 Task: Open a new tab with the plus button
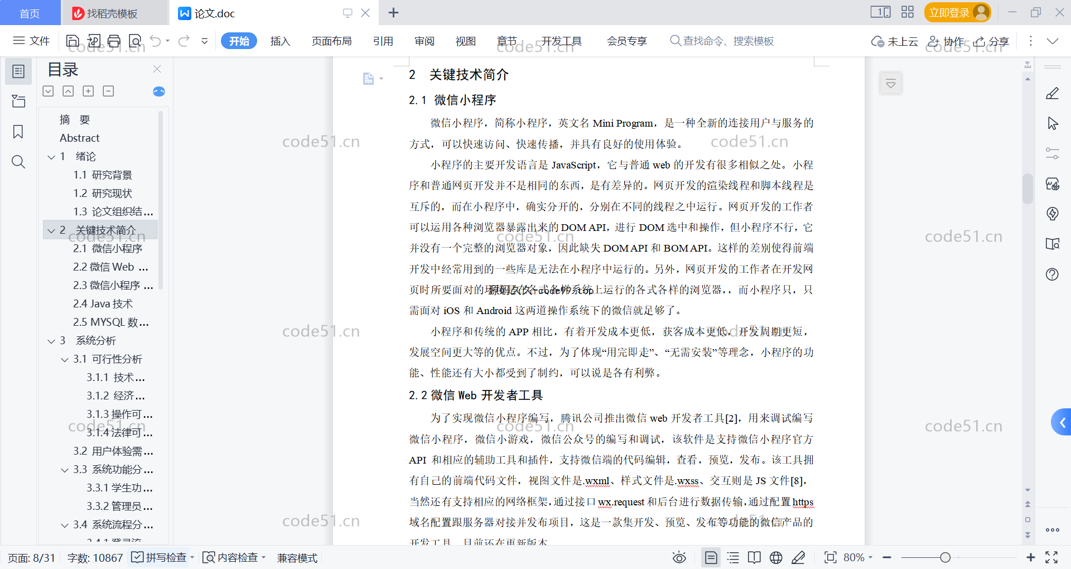(x=393, y=12)
